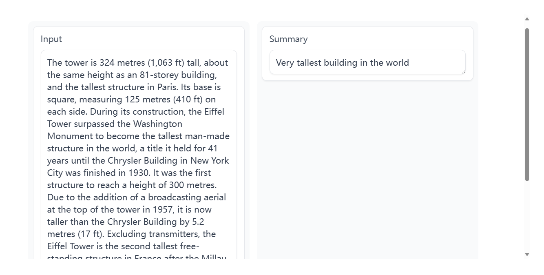Click the vertical scrollbar thumb
The width and height of the screenshot is (544, 275).
pyautogui.click(x=527, y=104)
